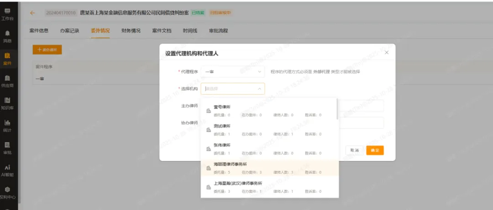Image resolution: width=493 pixels, height=210 pixels.
Task: Switch to 案件信息 tab
Action: pyautogui.click(x=39, y=30)
